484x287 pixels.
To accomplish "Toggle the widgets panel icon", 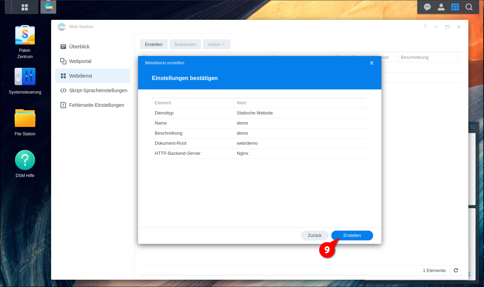I will tap(455, 7).
